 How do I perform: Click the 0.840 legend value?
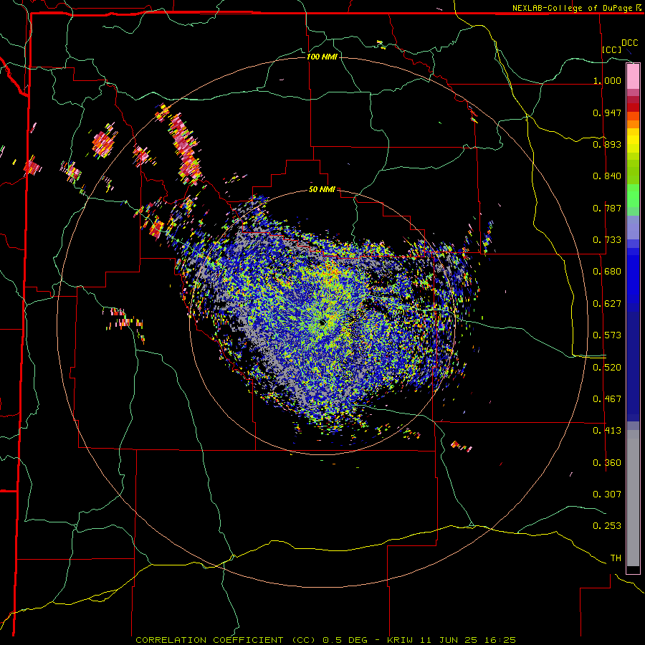pyautogui.click(x=607, y=176)
